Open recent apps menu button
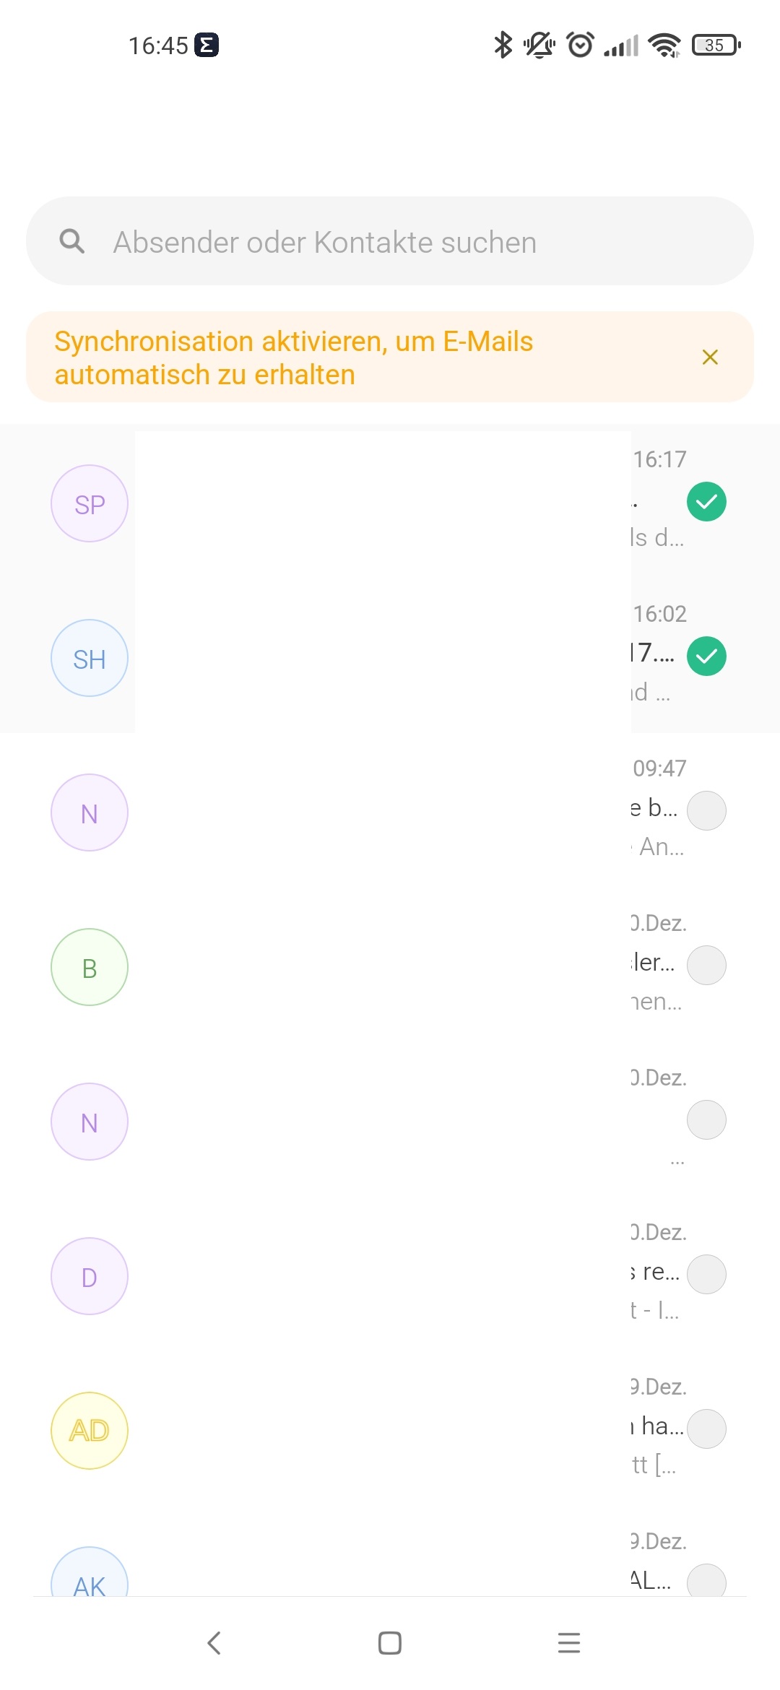Image resolution: width=780 pixels, height=1690 pixels. pos(569,1642)
